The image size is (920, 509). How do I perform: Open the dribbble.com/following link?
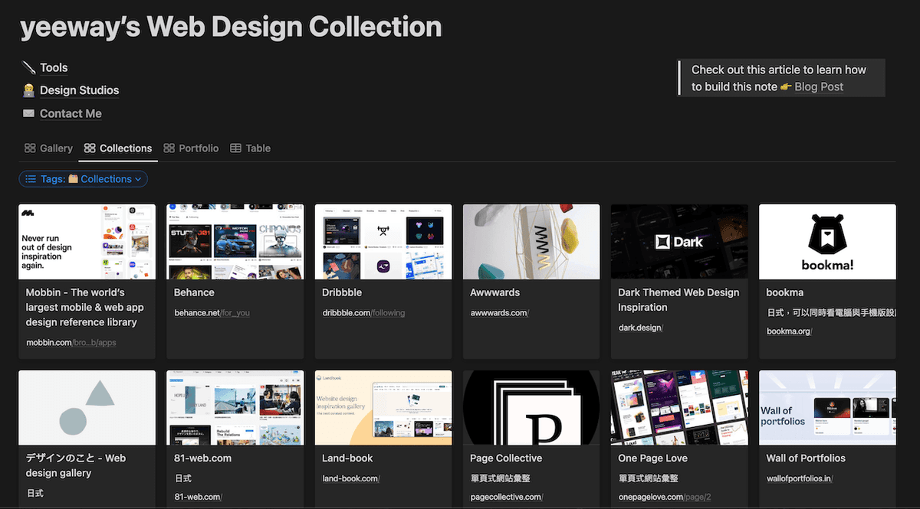(x=363, y=312)
